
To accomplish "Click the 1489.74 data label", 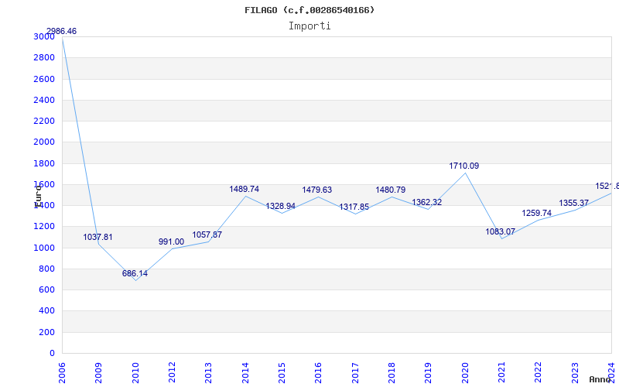I will coord(245,189).
